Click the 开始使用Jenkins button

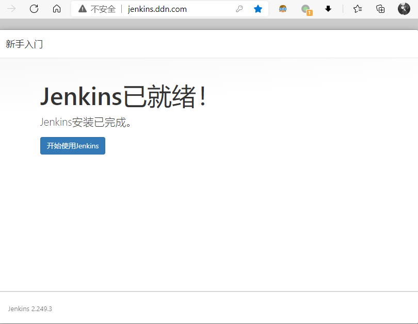pos(73,146)
